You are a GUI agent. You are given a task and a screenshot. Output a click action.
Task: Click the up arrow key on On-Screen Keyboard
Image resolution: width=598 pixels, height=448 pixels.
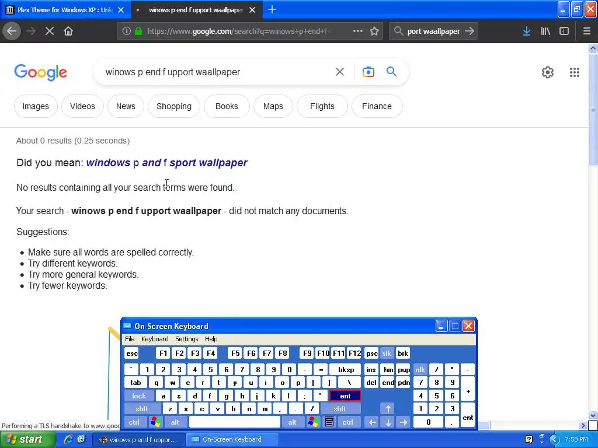point(388,409)
